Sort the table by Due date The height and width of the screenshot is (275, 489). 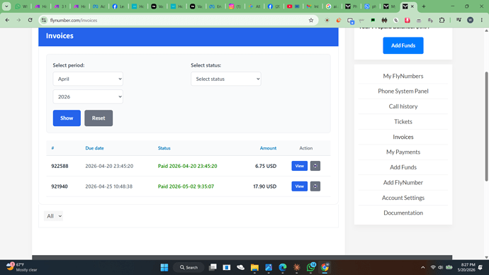click(x=94, y=148)
